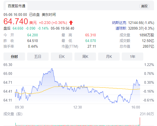Viewport: 157px width, 126px height.
Task: Show the 1年 chart view
Action: (133, 57)
